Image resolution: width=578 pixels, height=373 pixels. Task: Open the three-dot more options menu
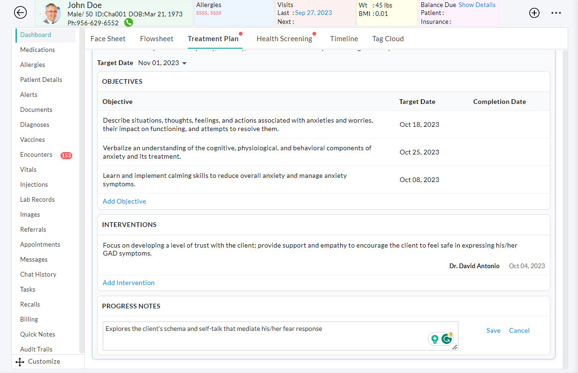coord(556,13)
